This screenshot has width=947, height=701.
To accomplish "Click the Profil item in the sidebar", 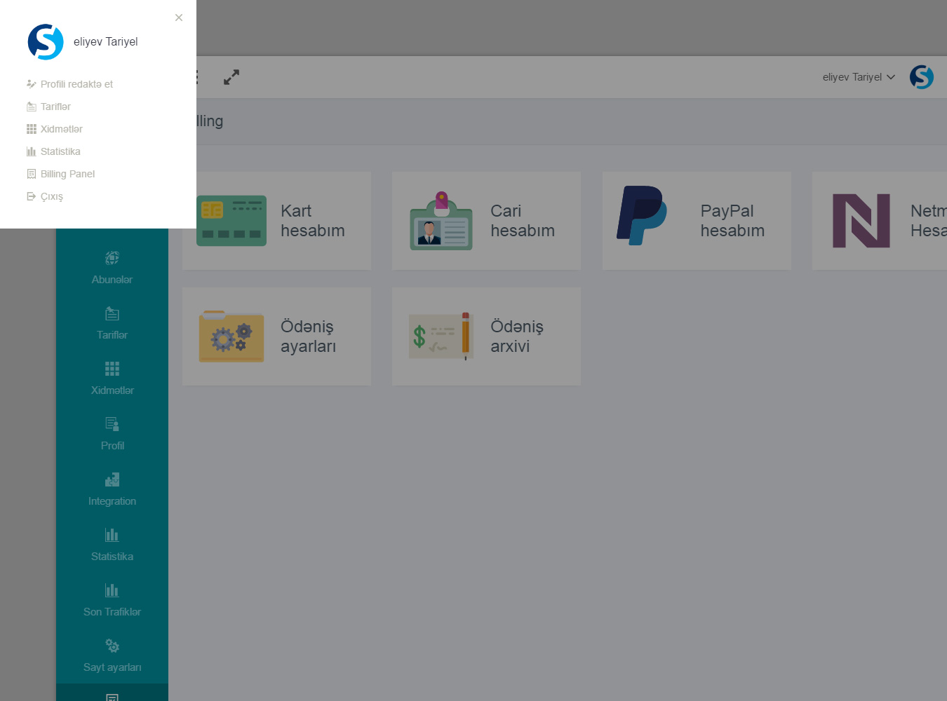I will (x=112, y=433).
